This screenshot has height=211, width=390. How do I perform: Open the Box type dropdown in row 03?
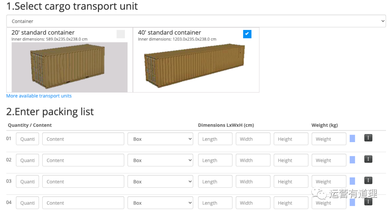pyautogui.click(x=160, y=182)
